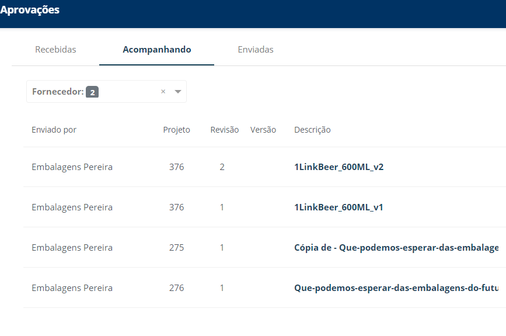Open the Fornecedor filter field
This screenshot has width=506, height=336.
point(106,91)
